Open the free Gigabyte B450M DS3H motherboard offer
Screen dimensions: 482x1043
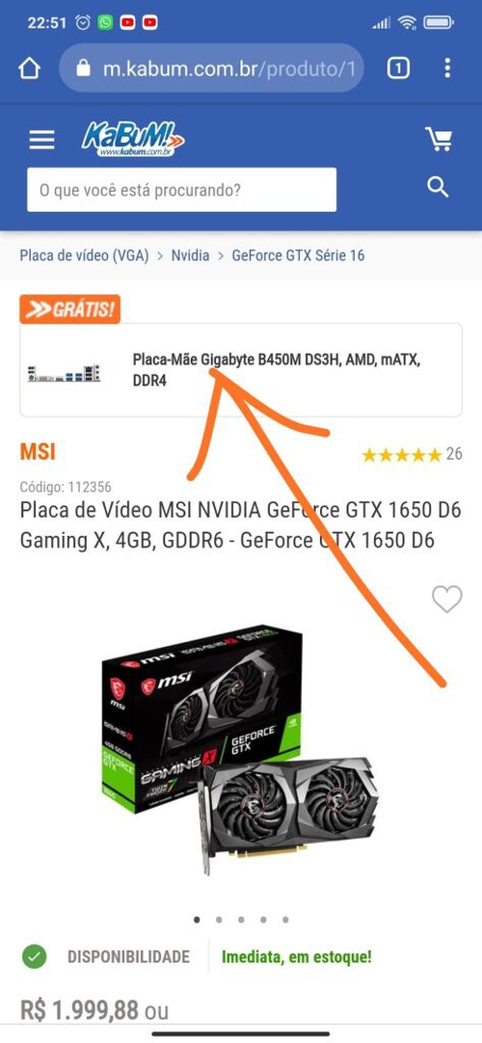(241, 370)
